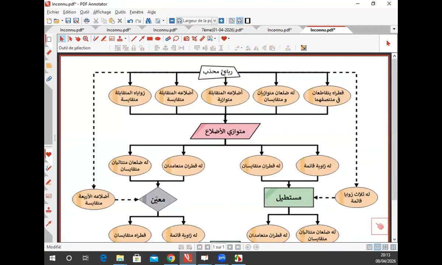This screenshot has height=265, width=442.
Task: Click the '1 sur 1' page number field
Action: (x=218, y=247)
